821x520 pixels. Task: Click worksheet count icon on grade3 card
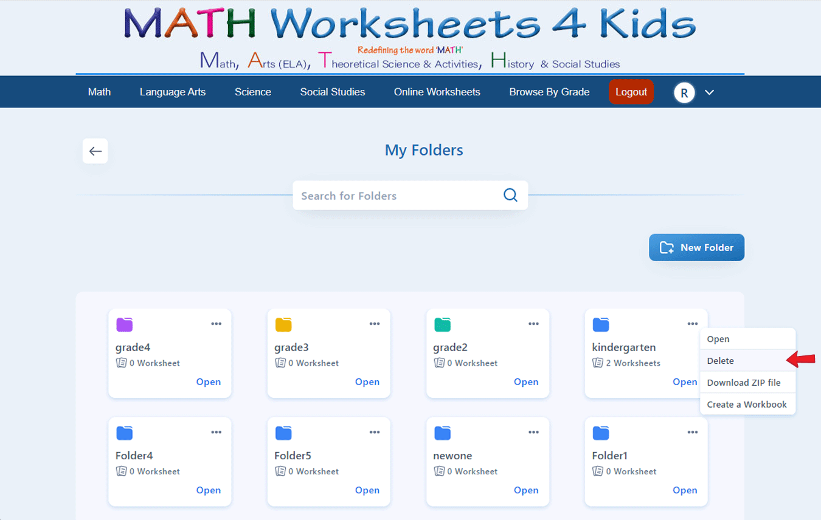click(x=280, y=363)
